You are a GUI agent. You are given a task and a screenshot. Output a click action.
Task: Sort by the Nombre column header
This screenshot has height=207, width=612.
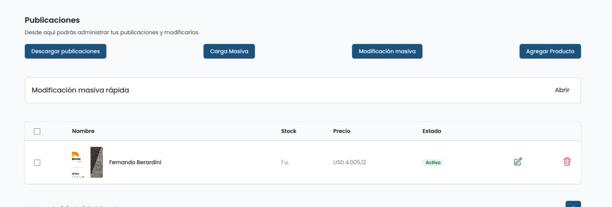(83, 131)
